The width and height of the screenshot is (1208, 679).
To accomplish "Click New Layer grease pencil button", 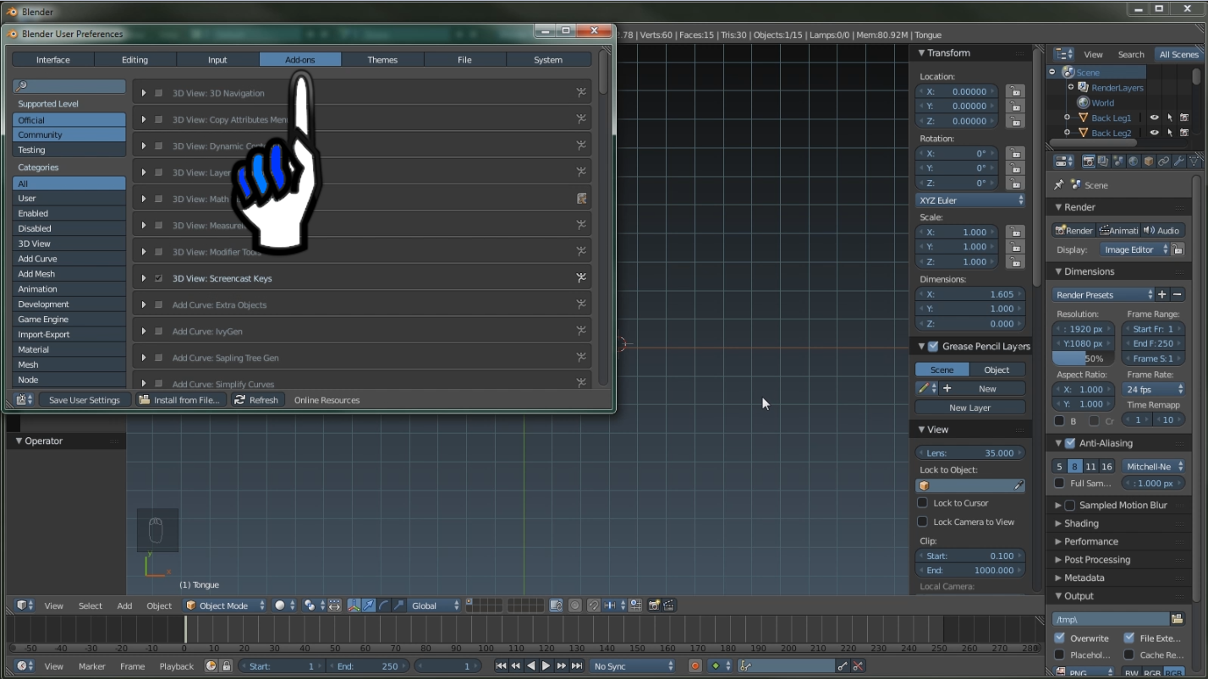I will pyautogui.click(x=969, y=408).
